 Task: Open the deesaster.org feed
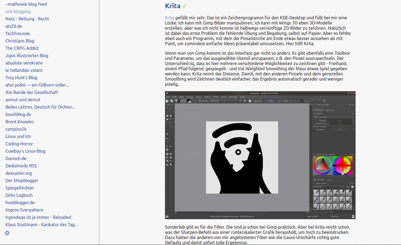click(19, 173)
